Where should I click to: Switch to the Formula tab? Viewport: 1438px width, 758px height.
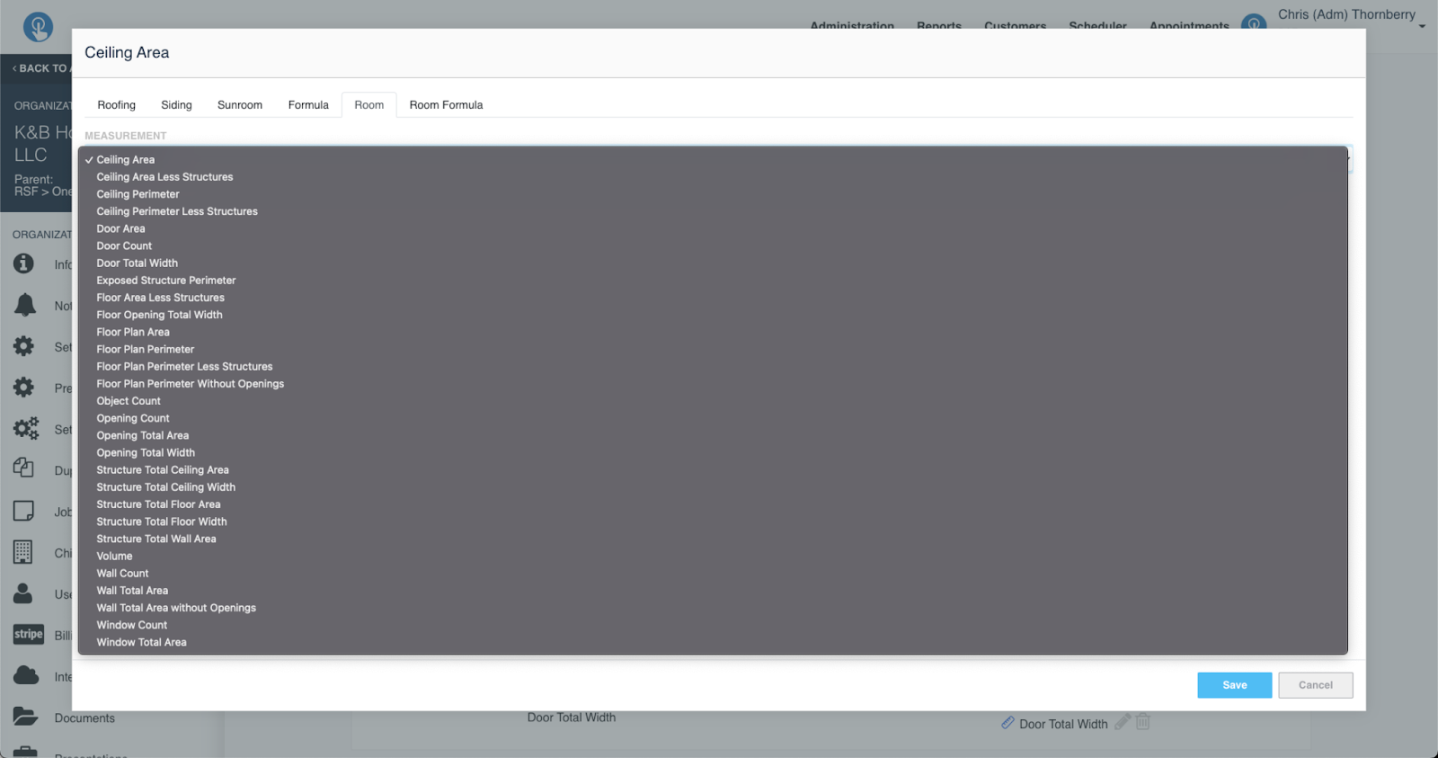tap(308, 105)
